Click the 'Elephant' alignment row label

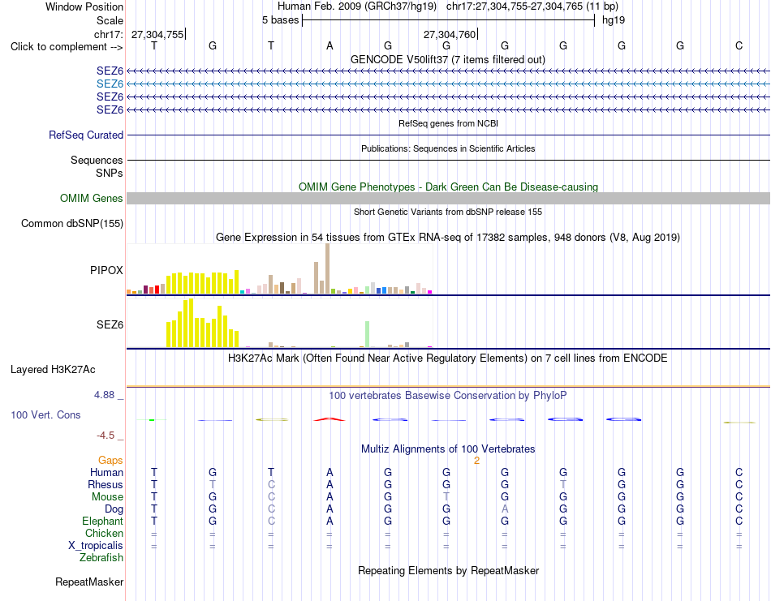pyautogui.click(x=102, y=521)
